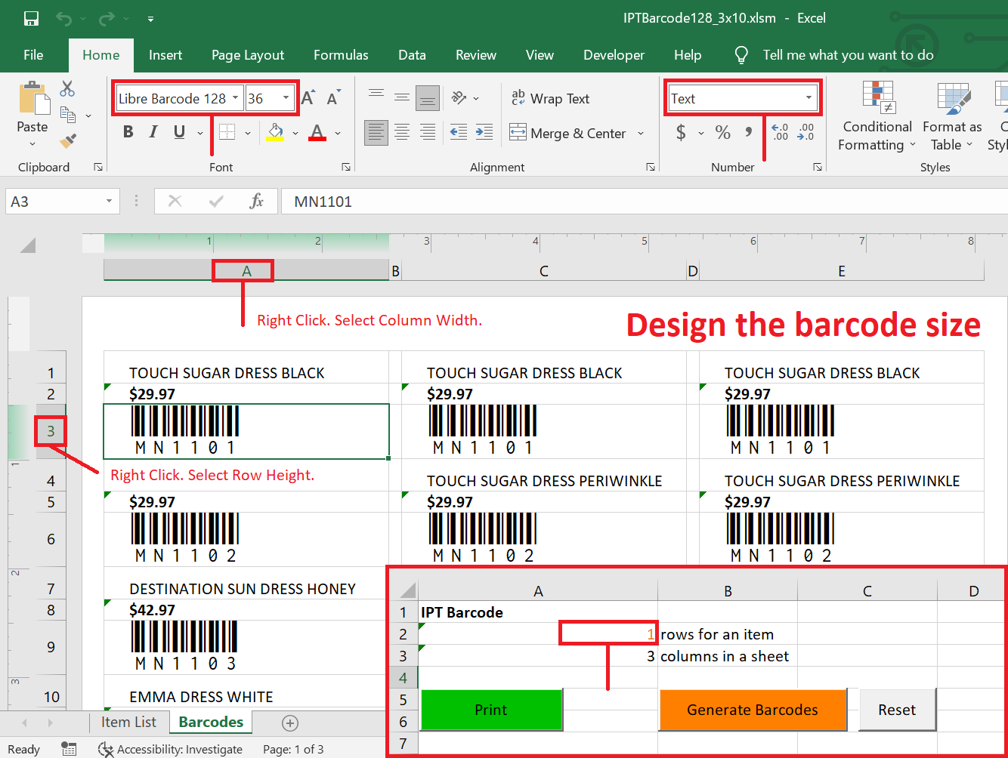Open Merge & Center dropdown arrow

[641, 134]
